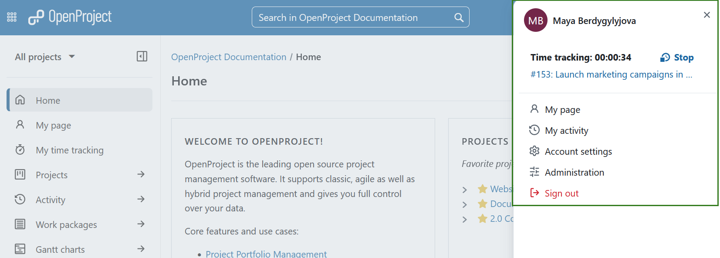Click the OpenProject Documentation breadcrumb
Image resolution: width=720 pixels, height=258 pixels.
[229, 57]
